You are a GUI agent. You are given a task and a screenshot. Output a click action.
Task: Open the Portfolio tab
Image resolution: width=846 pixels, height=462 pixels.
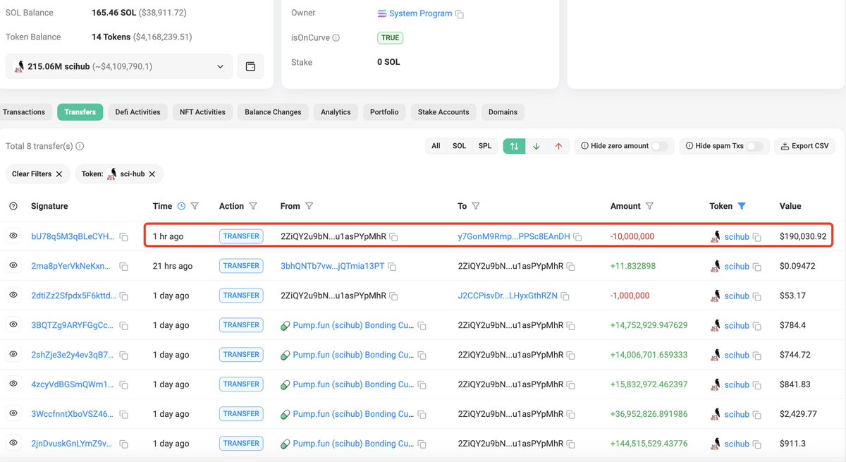tap(384, 111)
